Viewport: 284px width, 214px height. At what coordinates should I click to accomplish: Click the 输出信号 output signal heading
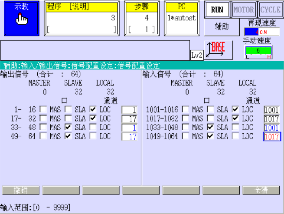pos(14,74)
